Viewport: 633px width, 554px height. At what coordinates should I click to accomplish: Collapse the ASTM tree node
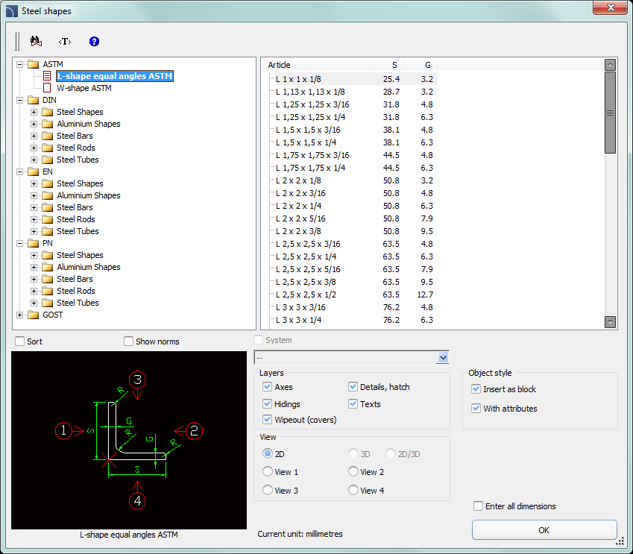pyautogui.click(x=19, y=64)
